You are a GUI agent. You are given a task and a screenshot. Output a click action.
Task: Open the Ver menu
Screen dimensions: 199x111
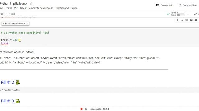pos(16,8)
